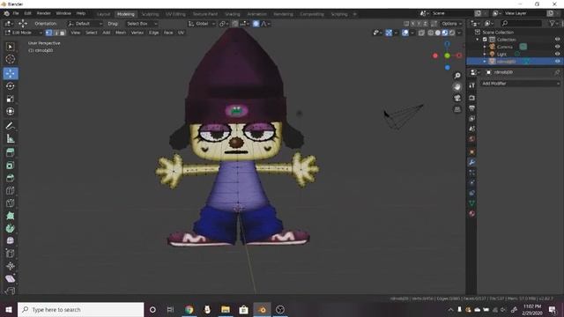The height and width of the screenshot is (317, 564).
Task: Select the Extrude Region tool
Action: (x=10, y=152)
